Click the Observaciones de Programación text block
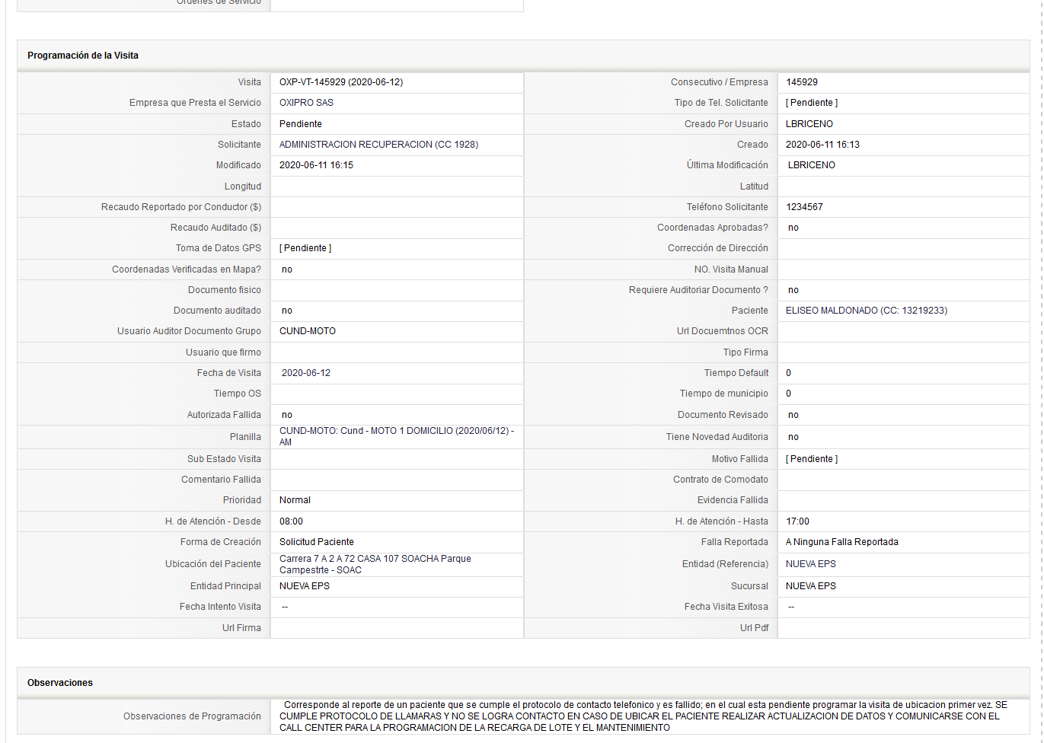Image resolution: width=1044 pixels, height=743 pixels. click(643, 716)
